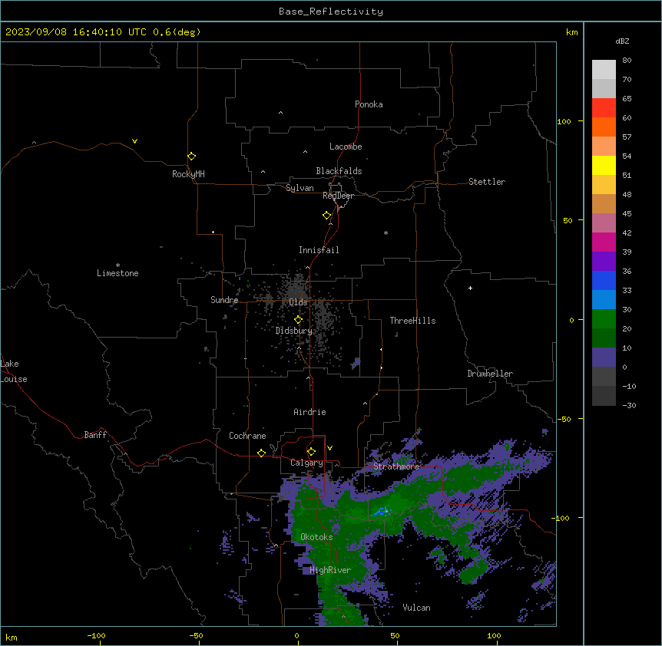Pick the slate-purple 0-10 dBZ legend swatch

(x=604, y=358)
